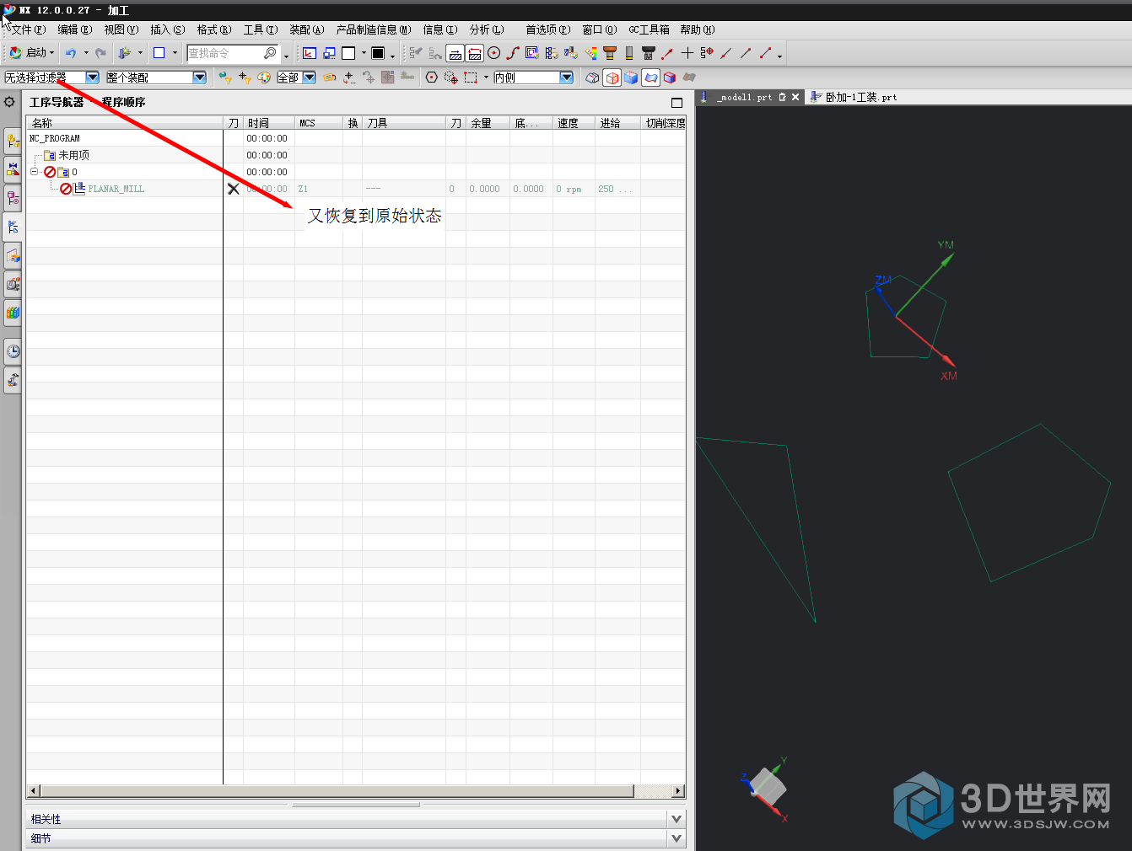Open the undo history dropdown arrow
The height and width of the screenshot is (851, 1132).
(x=86, y=53)
